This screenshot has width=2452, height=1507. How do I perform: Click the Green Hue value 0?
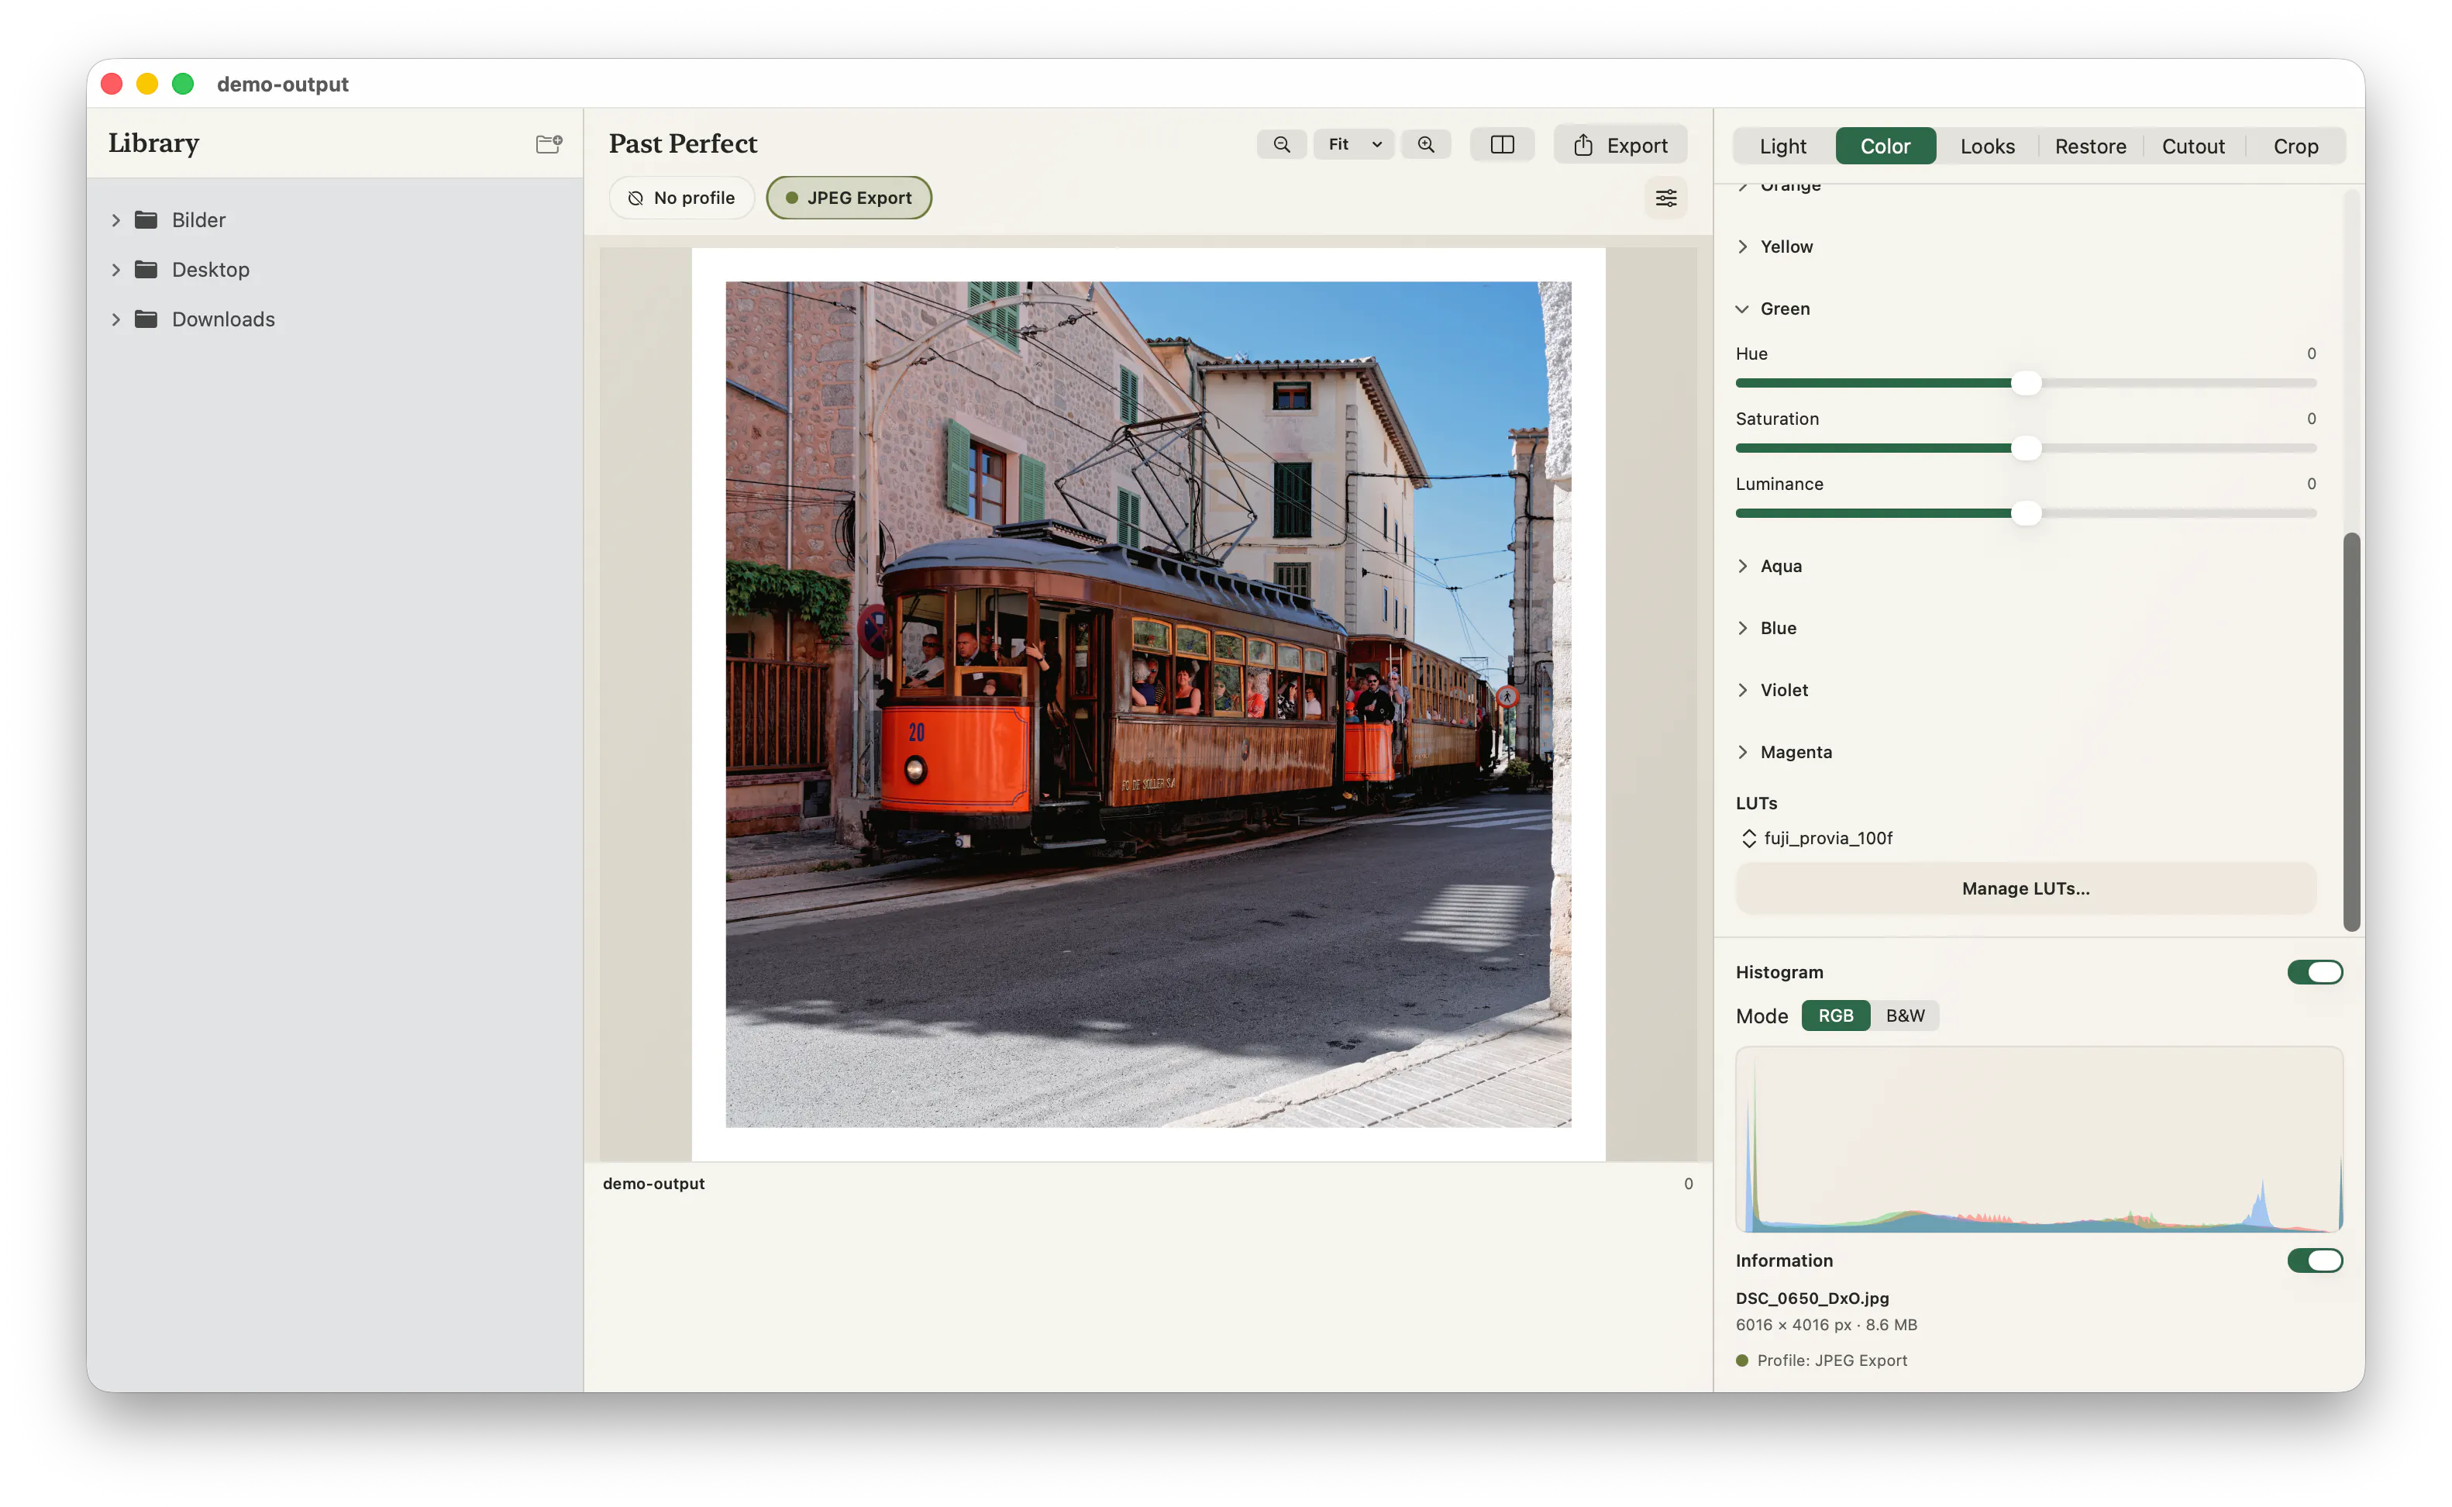click(2312, 353)
